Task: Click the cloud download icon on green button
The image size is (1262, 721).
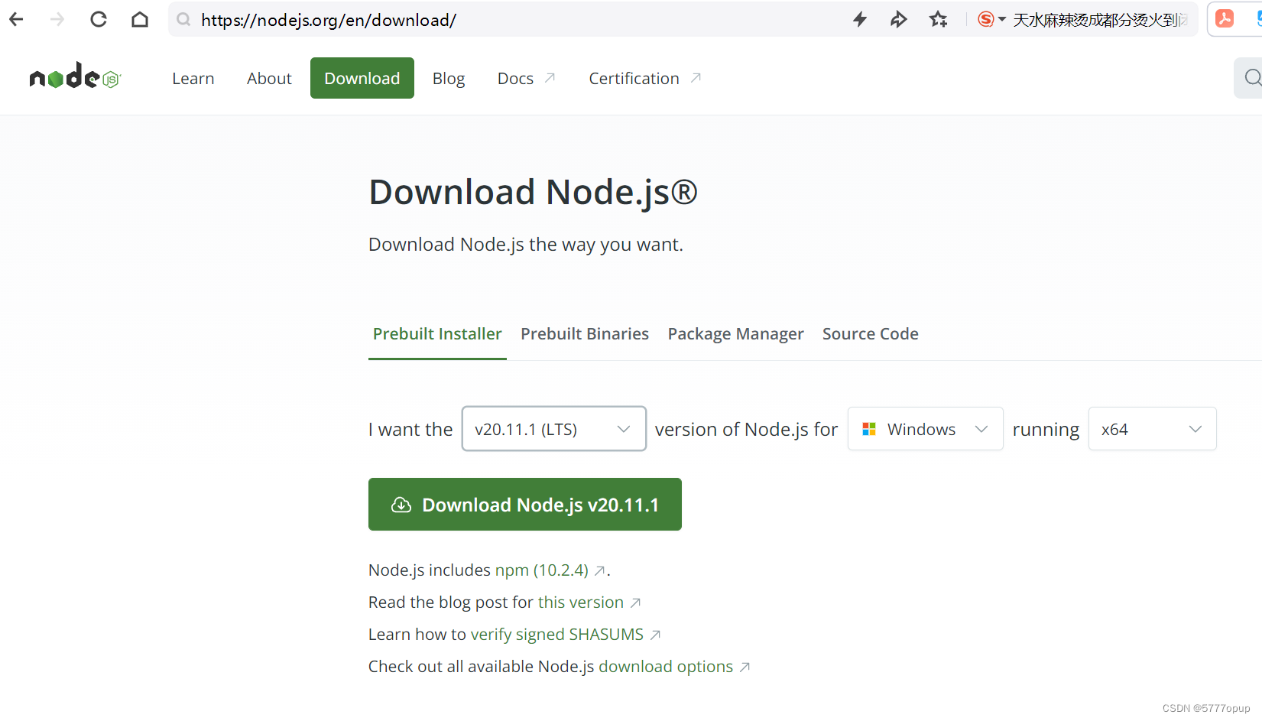Action: (401, 505)
